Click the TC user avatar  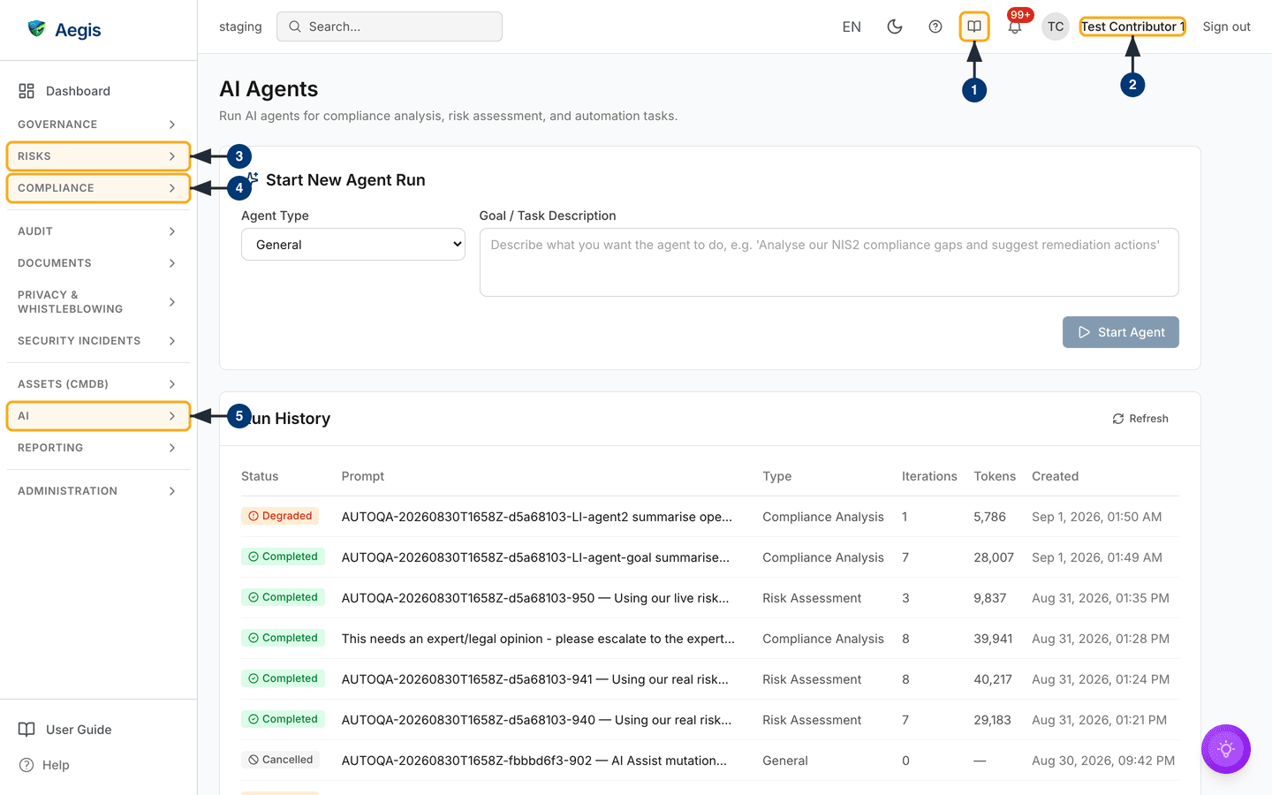1056,26
